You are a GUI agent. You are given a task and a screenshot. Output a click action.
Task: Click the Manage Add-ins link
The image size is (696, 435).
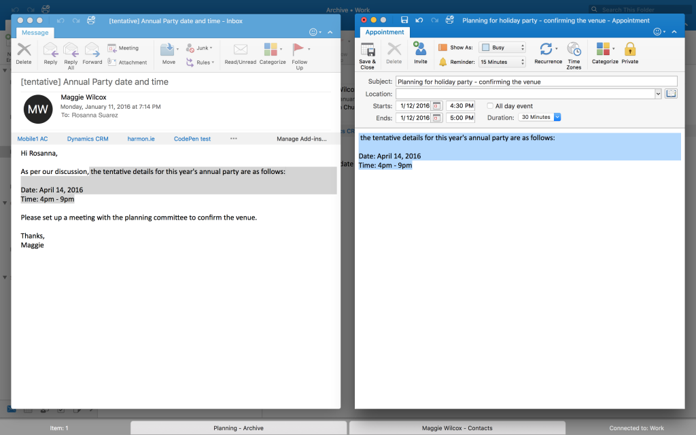pos(303,139)
